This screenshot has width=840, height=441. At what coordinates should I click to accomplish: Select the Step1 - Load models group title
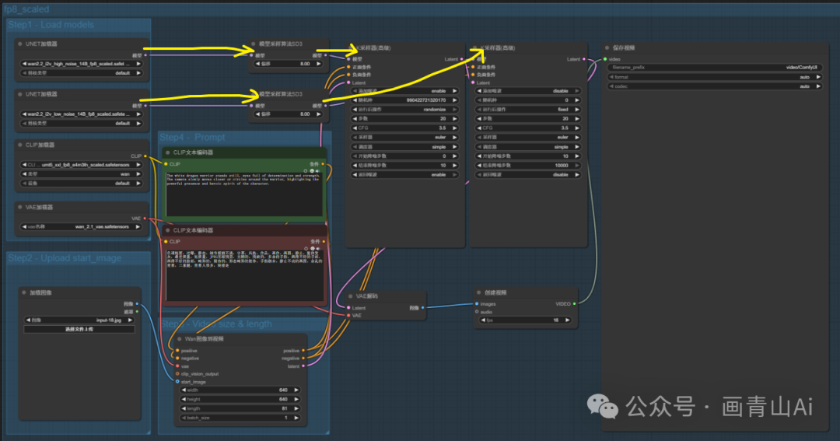point(51,25)
